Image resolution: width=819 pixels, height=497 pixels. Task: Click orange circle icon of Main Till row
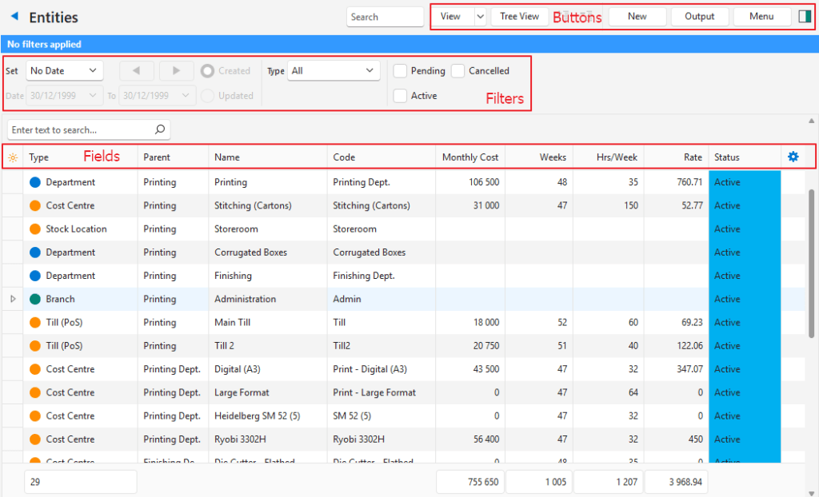35,323
